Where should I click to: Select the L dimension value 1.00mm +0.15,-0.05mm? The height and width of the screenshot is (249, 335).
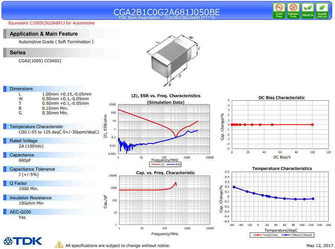(x=67, y=94)
